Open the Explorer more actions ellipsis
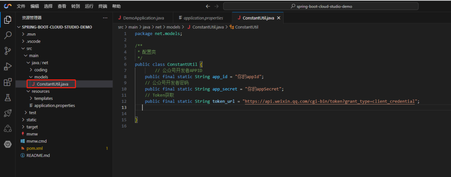The image size is (451, 177). [105, 18]
